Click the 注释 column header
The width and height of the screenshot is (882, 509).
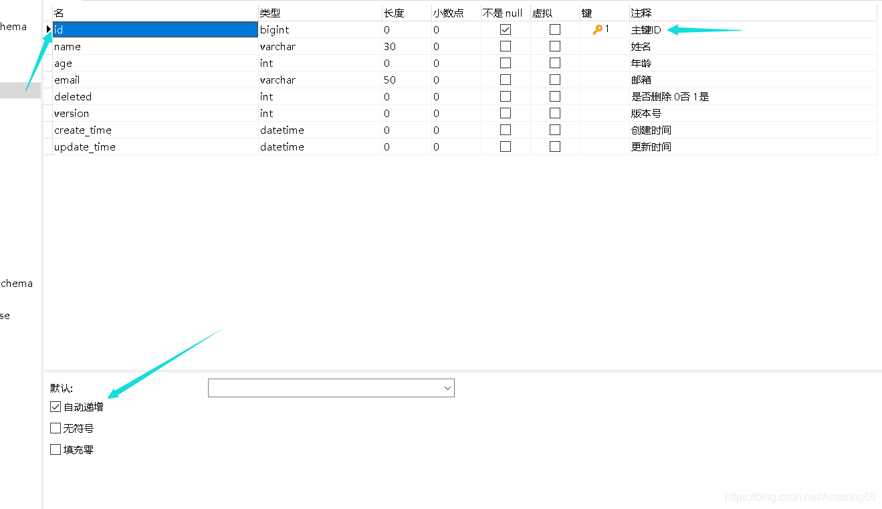[x=753, y=13]
